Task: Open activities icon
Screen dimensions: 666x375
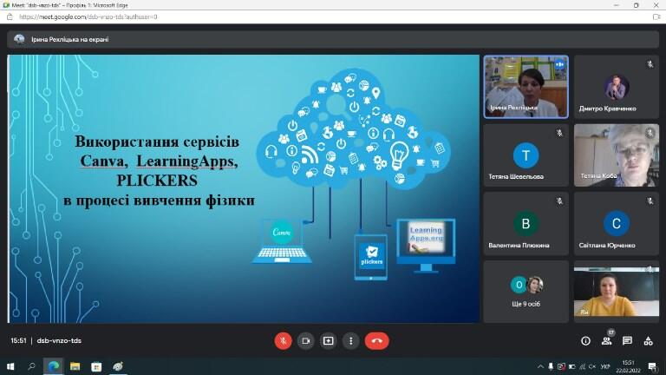Action: point(648,340)
